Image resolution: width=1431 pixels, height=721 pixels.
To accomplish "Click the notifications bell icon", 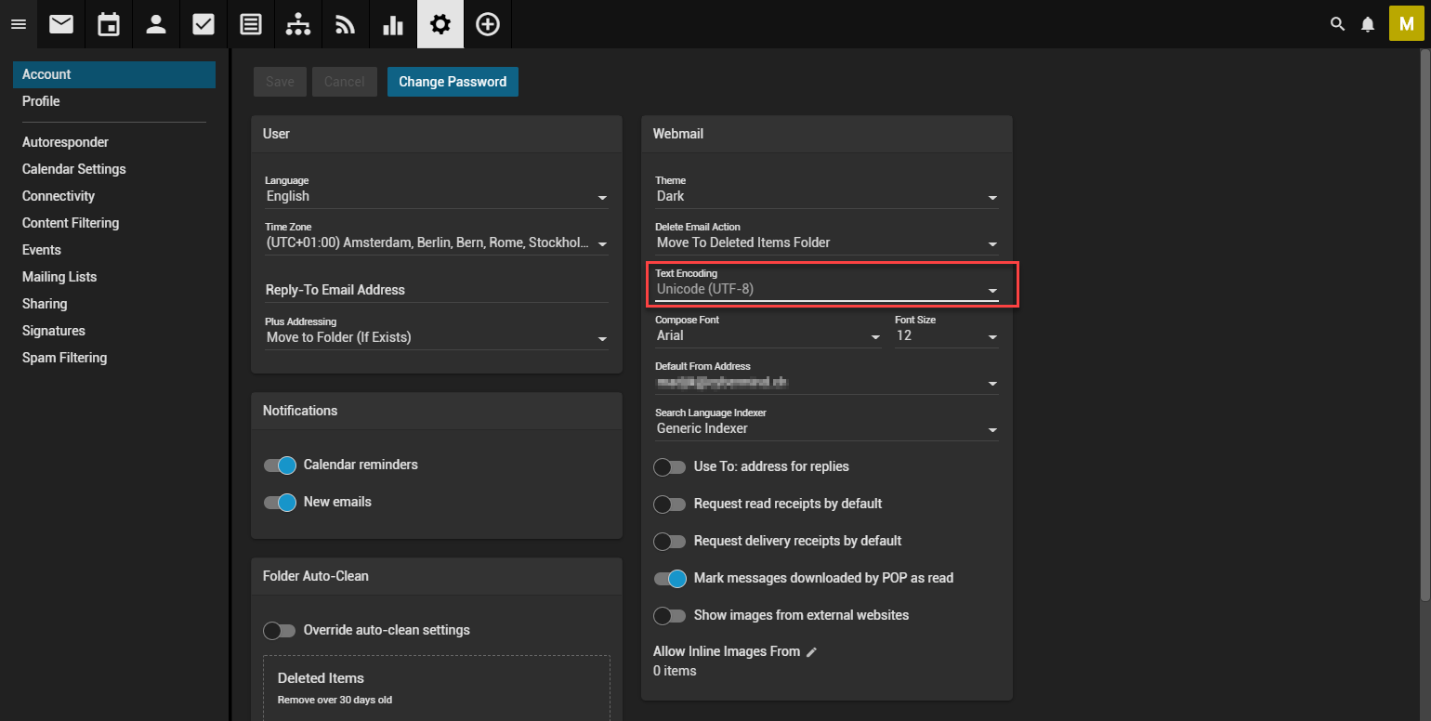I will point(1367,24).
